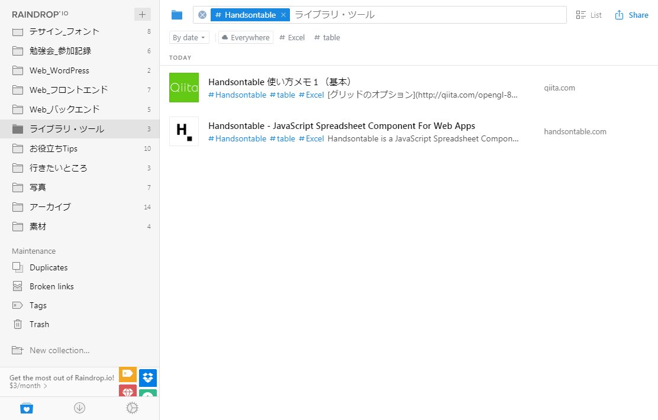Click #Handsontable tag in handsontable.com row
This screenshot has height=420, width=658.
coord(237,138)
